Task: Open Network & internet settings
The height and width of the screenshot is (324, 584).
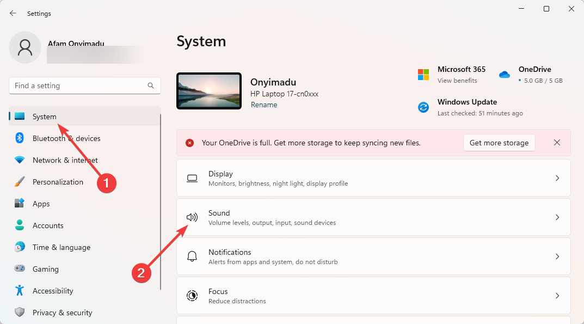Action: [85, 160]
